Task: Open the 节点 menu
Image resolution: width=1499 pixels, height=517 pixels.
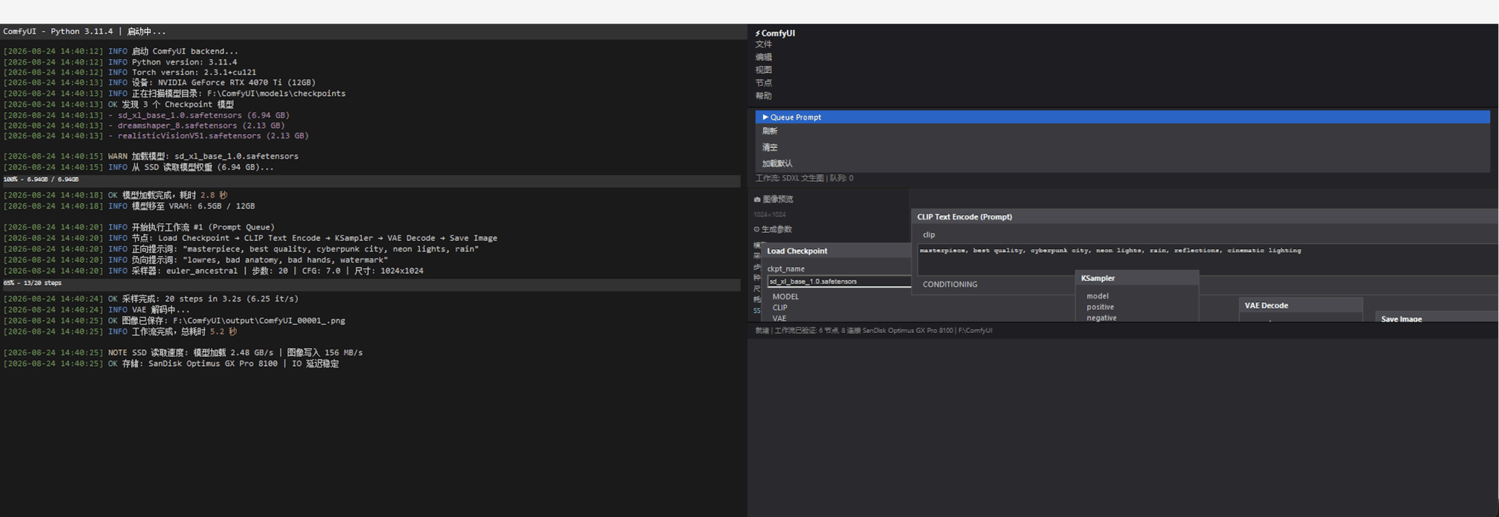Action: pos(763,83)
